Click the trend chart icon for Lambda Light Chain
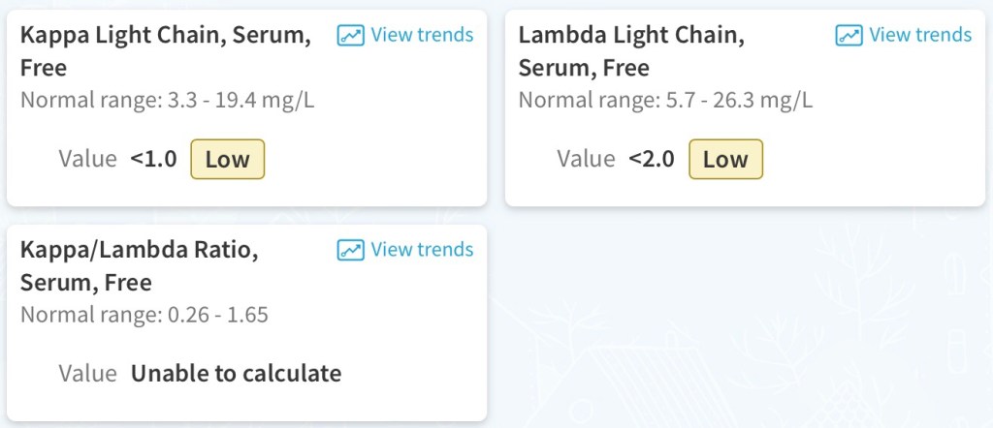This screenshot has width=993, height=428. [849, 36]
